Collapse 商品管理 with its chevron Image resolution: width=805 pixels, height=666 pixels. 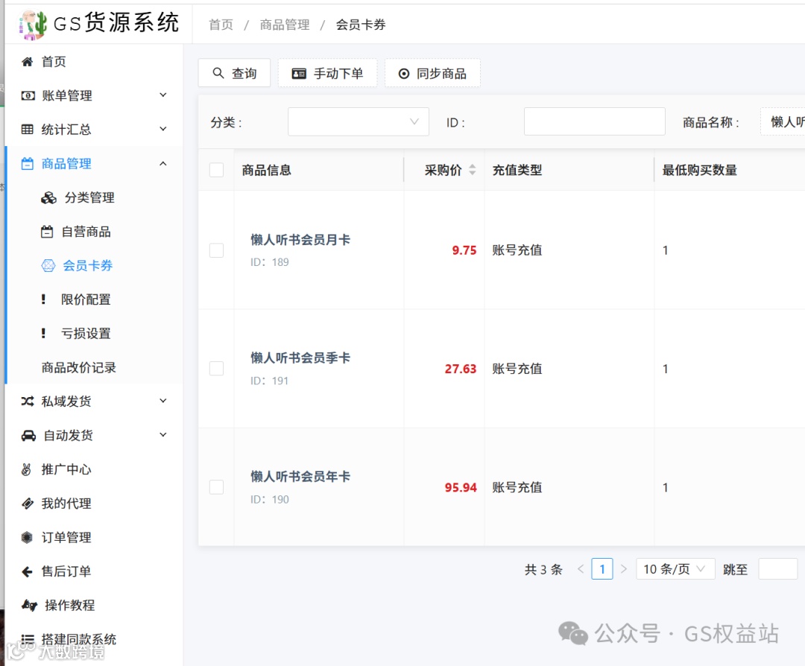(162, 164)
